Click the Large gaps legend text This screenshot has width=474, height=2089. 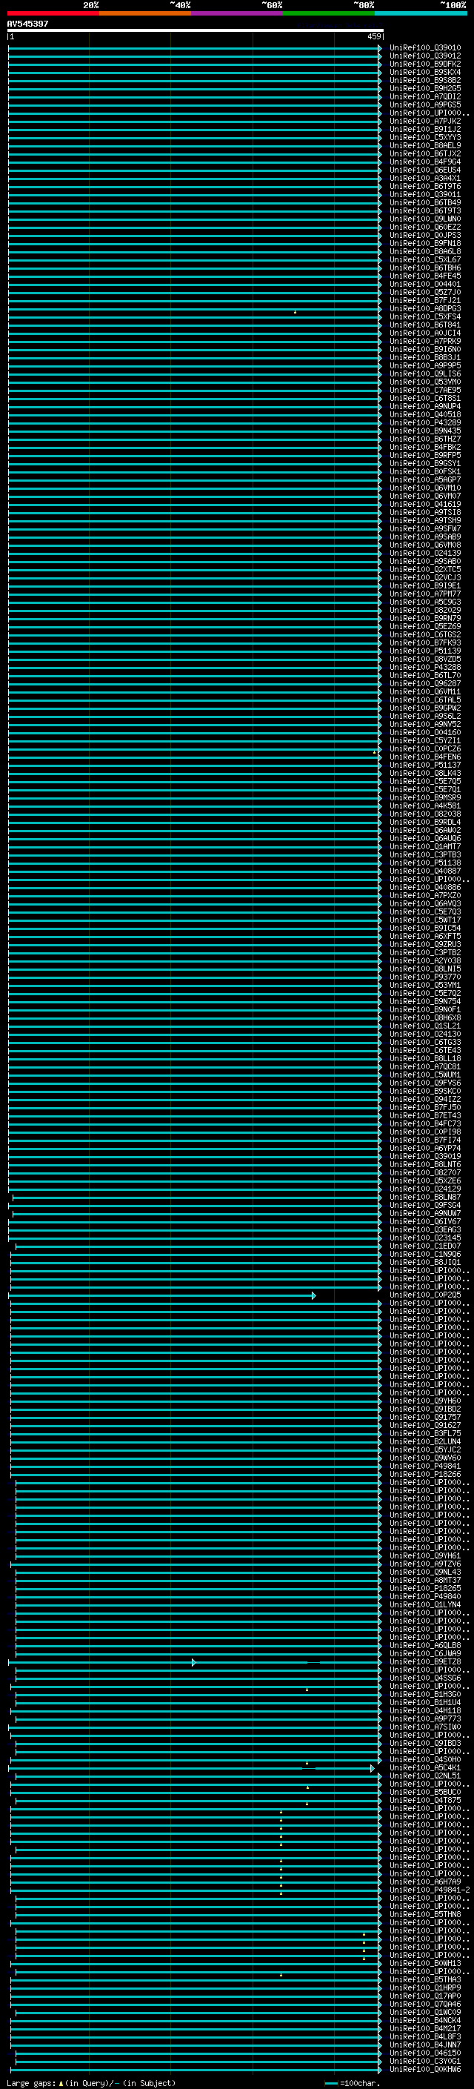pos(91,2082)
